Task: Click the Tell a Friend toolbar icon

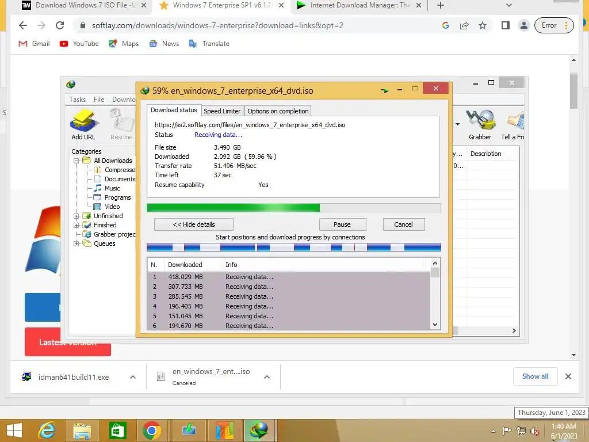Action: [x=513, y=124]
